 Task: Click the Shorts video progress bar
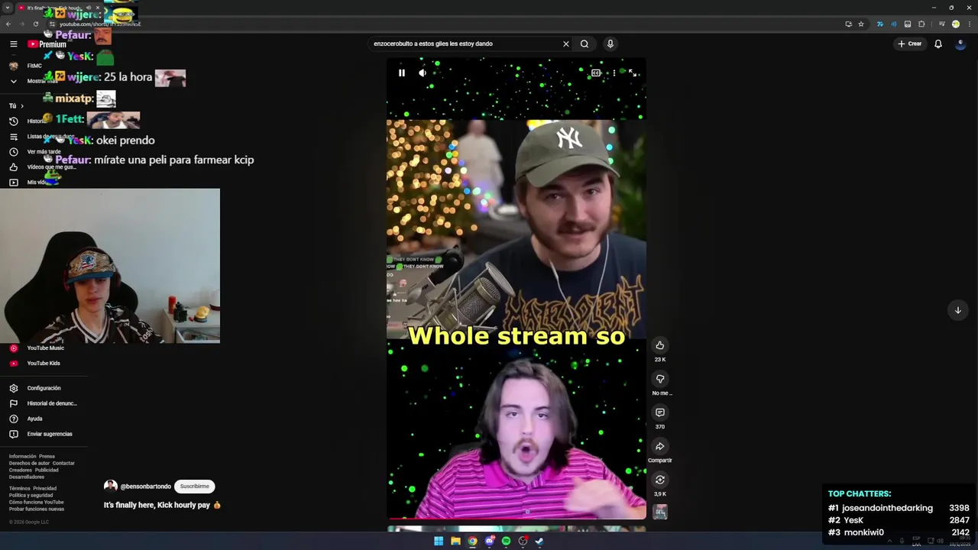[x=517, y=519]
